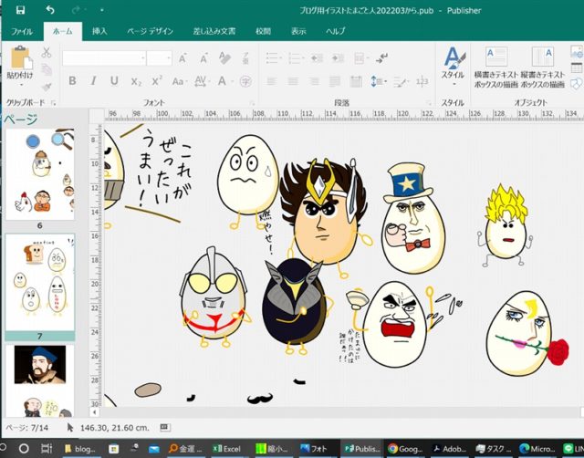Open the スタイル styles button
The height and width of the screenshot is (458, 584).
(x=453, y=67)
